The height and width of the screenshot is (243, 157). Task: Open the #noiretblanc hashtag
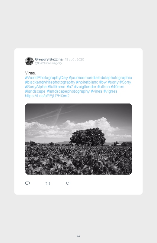87,82
